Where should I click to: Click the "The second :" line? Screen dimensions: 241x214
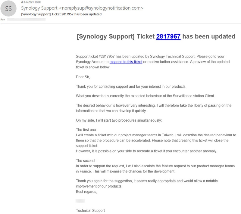[86, 161]
